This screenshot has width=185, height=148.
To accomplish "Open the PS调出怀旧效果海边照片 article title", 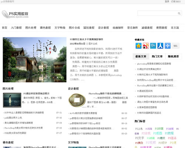I will (x=37, y=94).
